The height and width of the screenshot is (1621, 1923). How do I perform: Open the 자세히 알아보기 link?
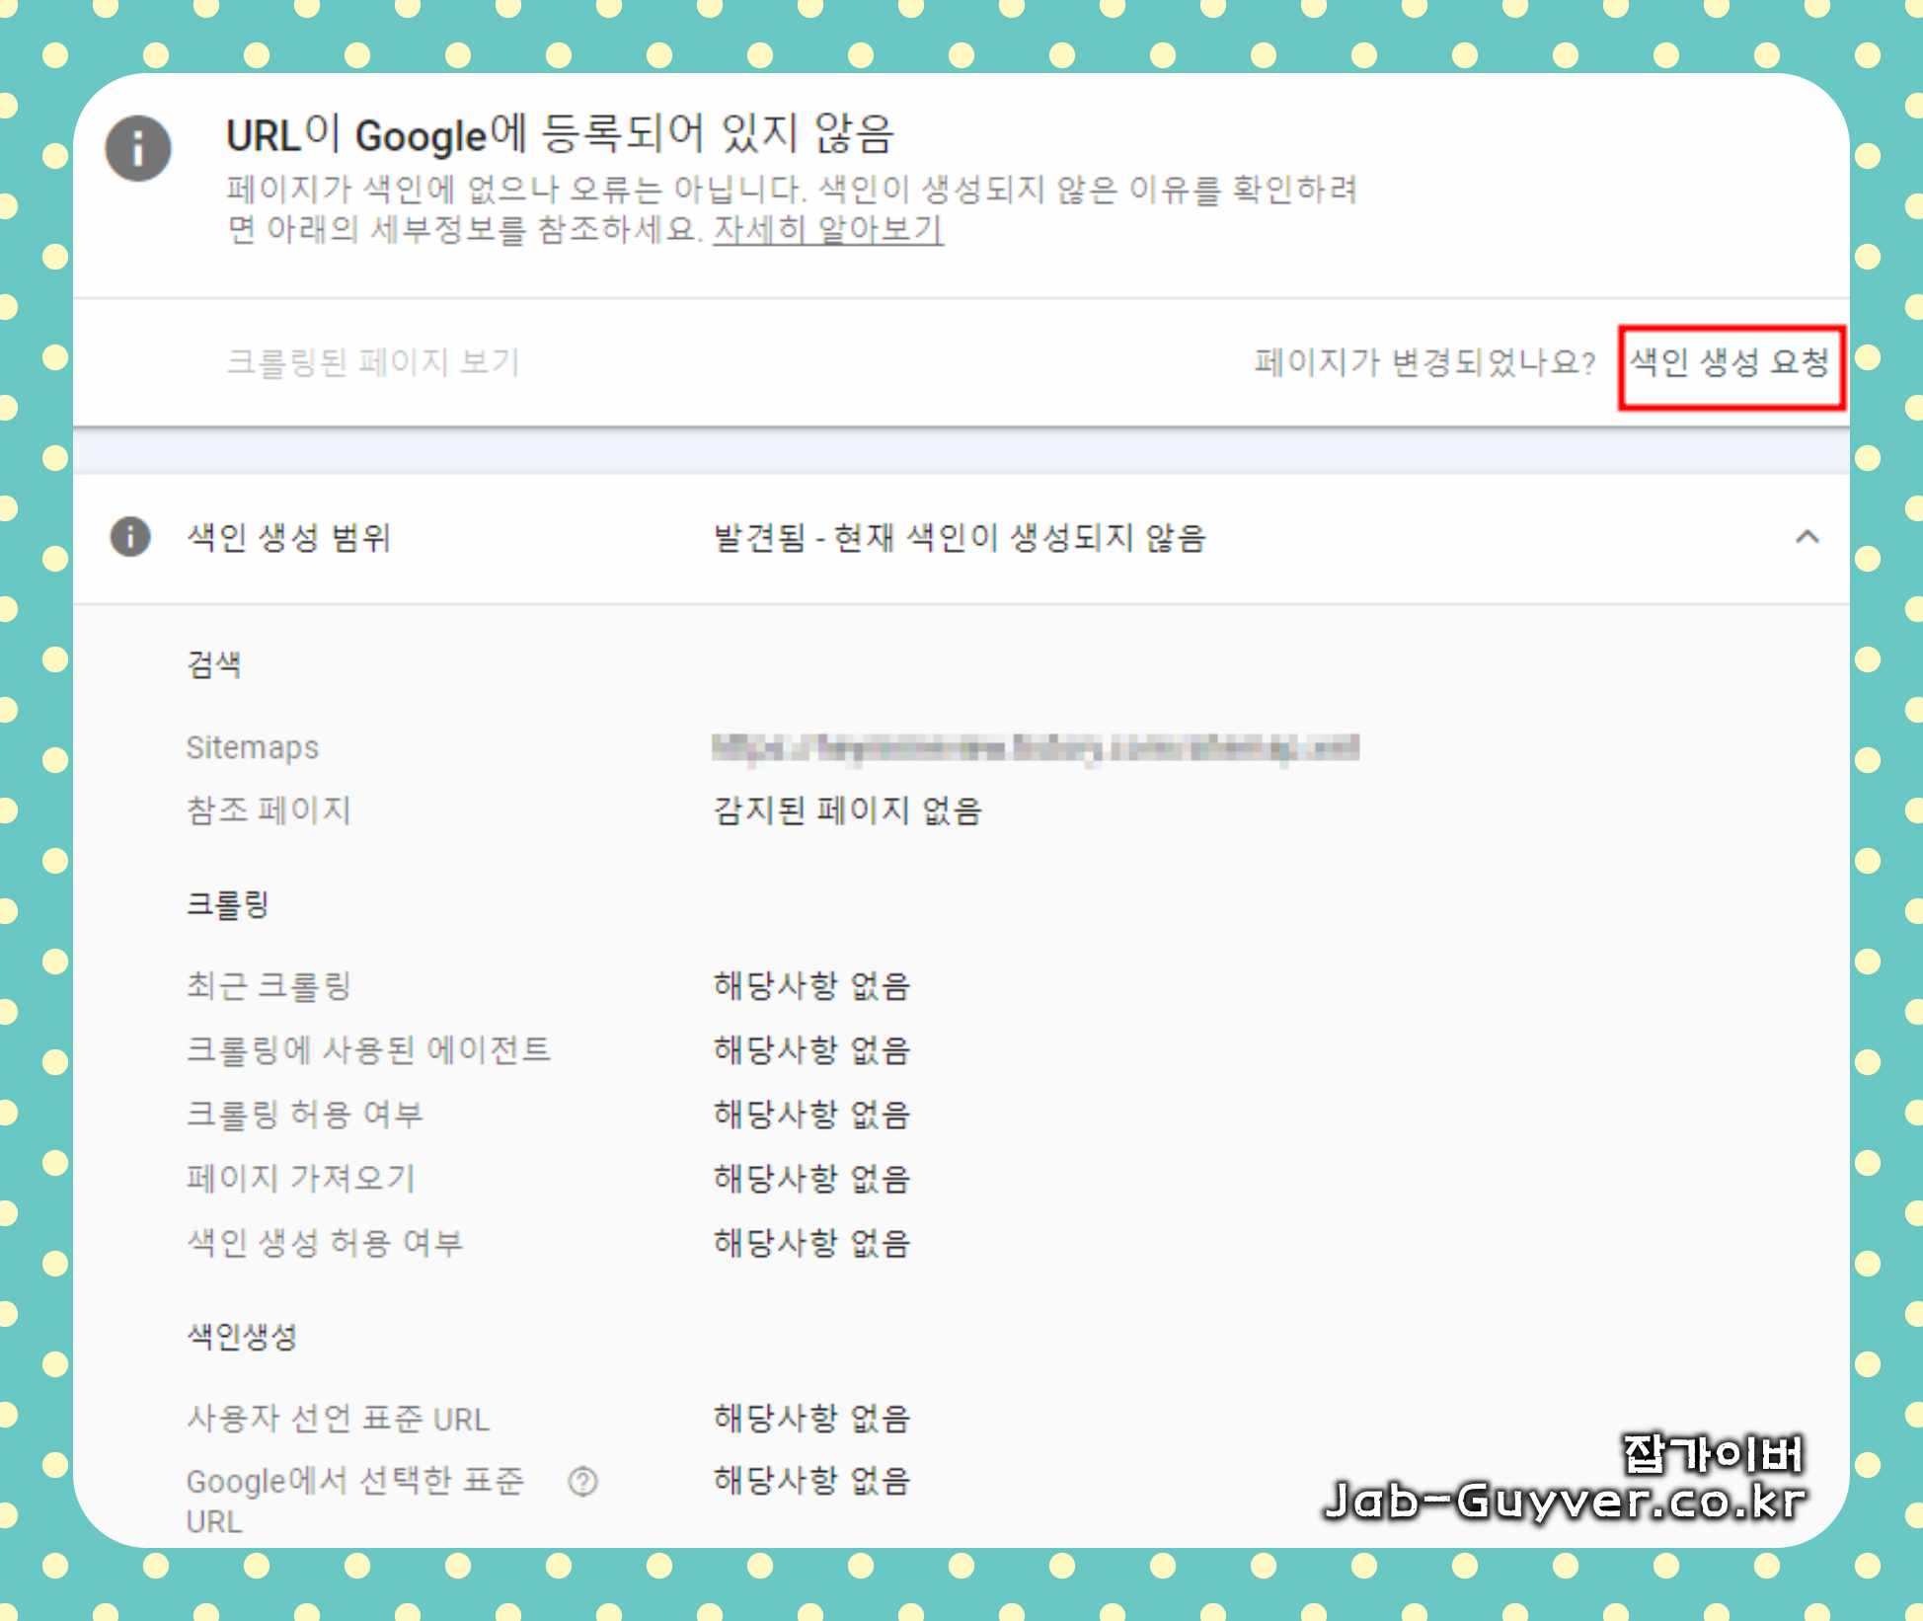point(827,229)
